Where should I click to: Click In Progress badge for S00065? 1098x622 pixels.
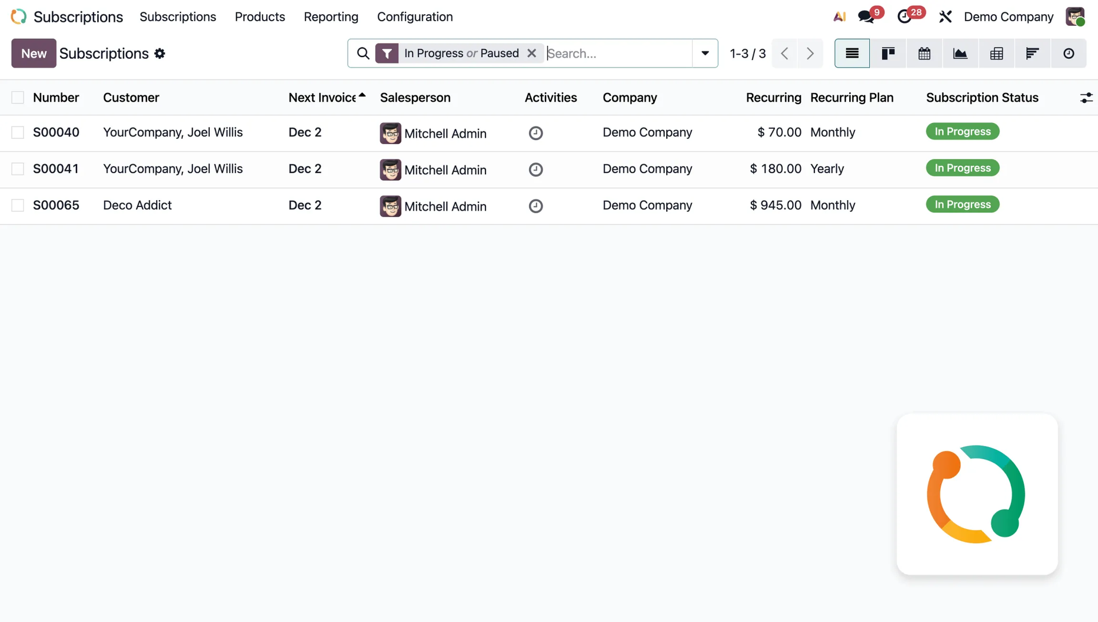[x=962, y=205]
